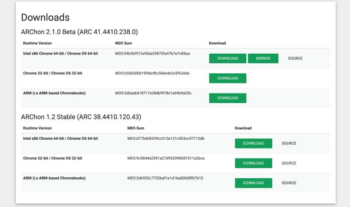The width and height of the screenshot is (350, 207).
Task: Select MD5:d77b468339cc512e121c003cc97715db text
Action: (x=166, y=138)
